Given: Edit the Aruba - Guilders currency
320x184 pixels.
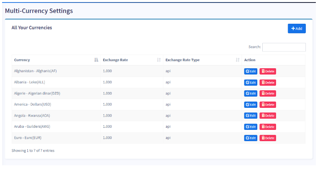Looking at the screenshot, I should 251,127.
